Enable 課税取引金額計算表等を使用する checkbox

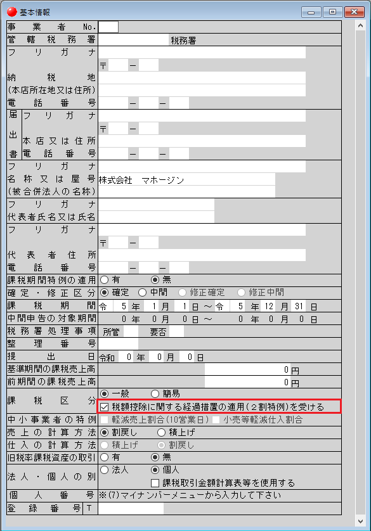tap(155, 483)
